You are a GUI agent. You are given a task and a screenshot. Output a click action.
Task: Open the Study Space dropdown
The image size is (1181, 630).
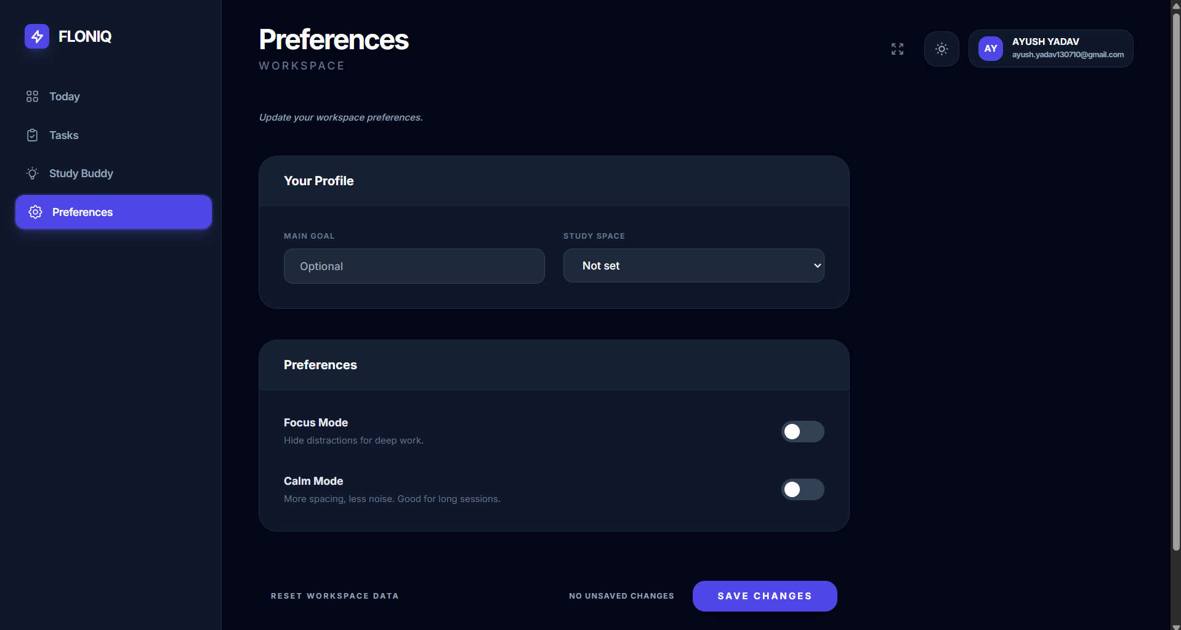[x=693, y=266]
